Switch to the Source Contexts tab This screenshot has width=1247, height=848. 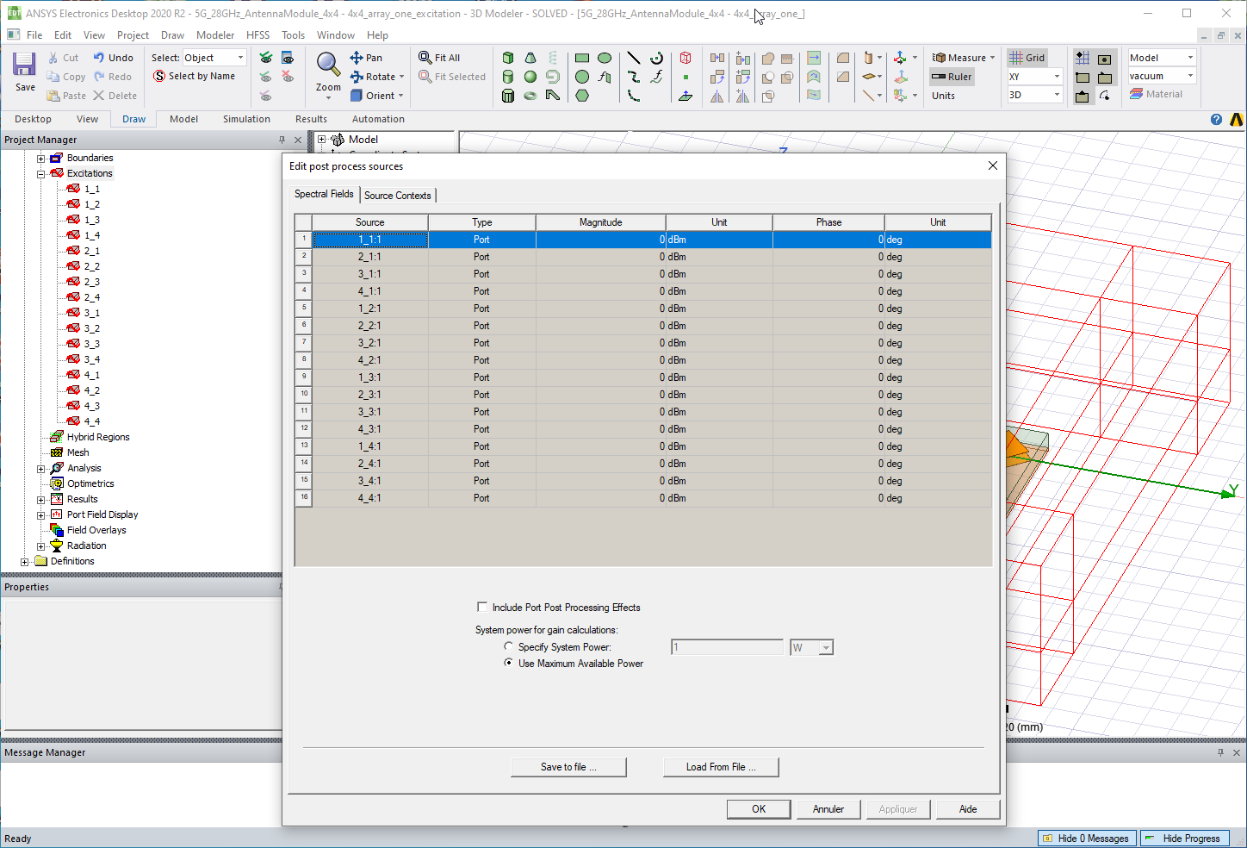pyautogui.click(x=397, y=196)
